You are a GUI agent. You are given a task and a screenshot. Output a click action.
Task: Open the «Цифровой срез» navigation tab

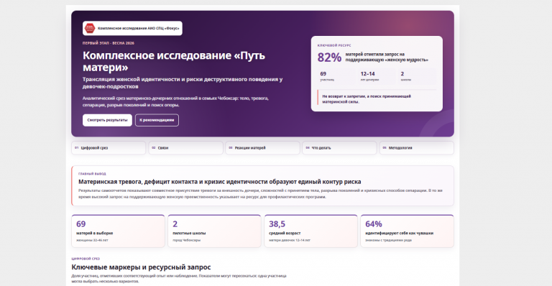[x=109, y=148]
